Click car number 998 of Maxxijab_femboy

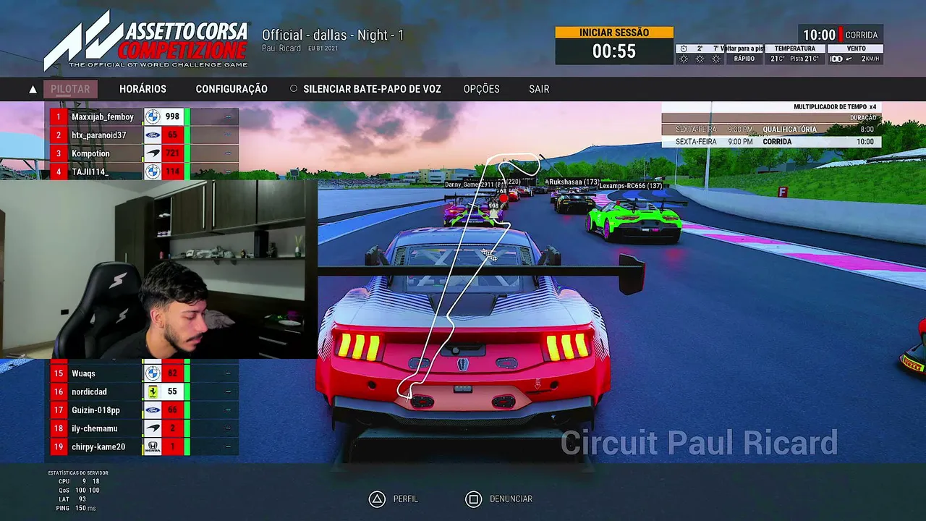point(172,117)
